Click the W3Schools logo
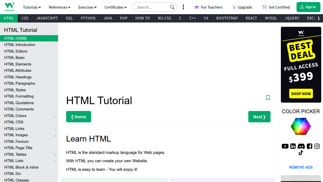The height and width of the screenshot is (182, 323). pos(9,7)
